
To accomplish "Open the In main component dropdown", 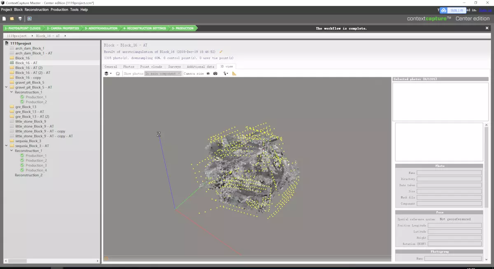I will (x=163, y=74).
